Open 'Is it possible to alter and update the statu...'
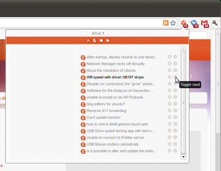This screenshot has height=171, width=221. (x=122, y=151)
